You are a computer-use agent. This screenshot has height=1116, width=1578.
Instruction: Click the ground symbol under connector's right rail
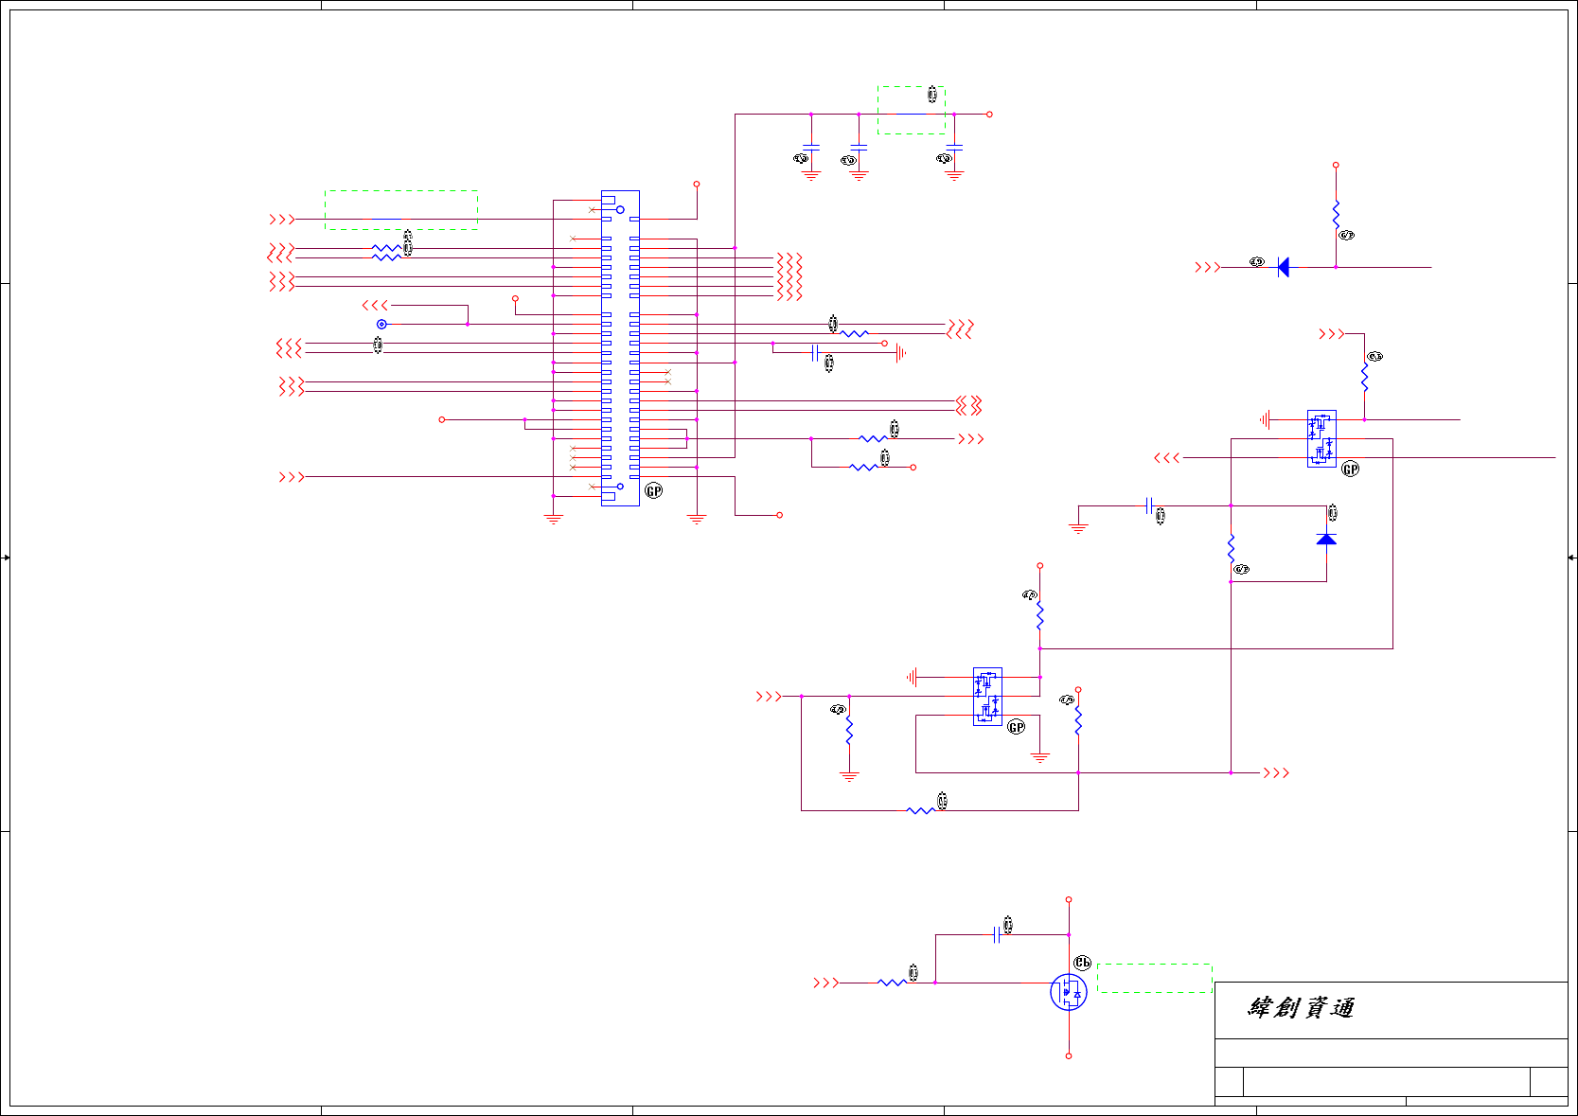pos(697,519)
